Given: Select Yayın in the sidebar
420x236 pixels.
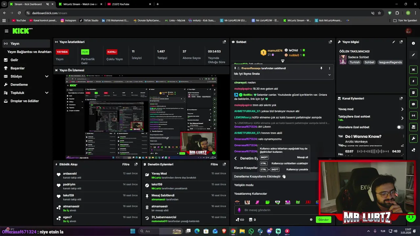Looking at the screenshot, I should point(26,44).
